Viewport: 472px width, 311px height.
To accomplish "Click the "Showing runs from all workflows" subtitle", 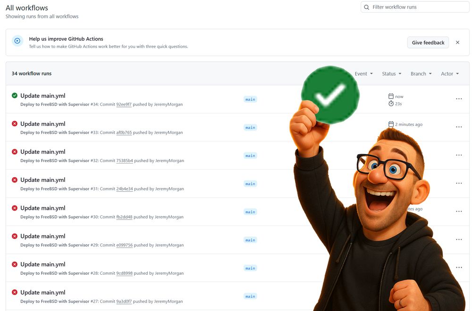I will tap(42, 16).
